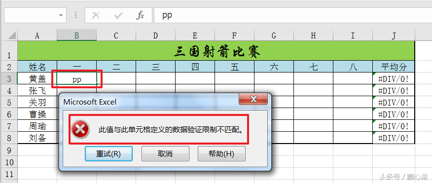Screen dimensions: 432x183
Task: Click #DIV/0! cell in 曹操 row
Action: tap(394, 114)
